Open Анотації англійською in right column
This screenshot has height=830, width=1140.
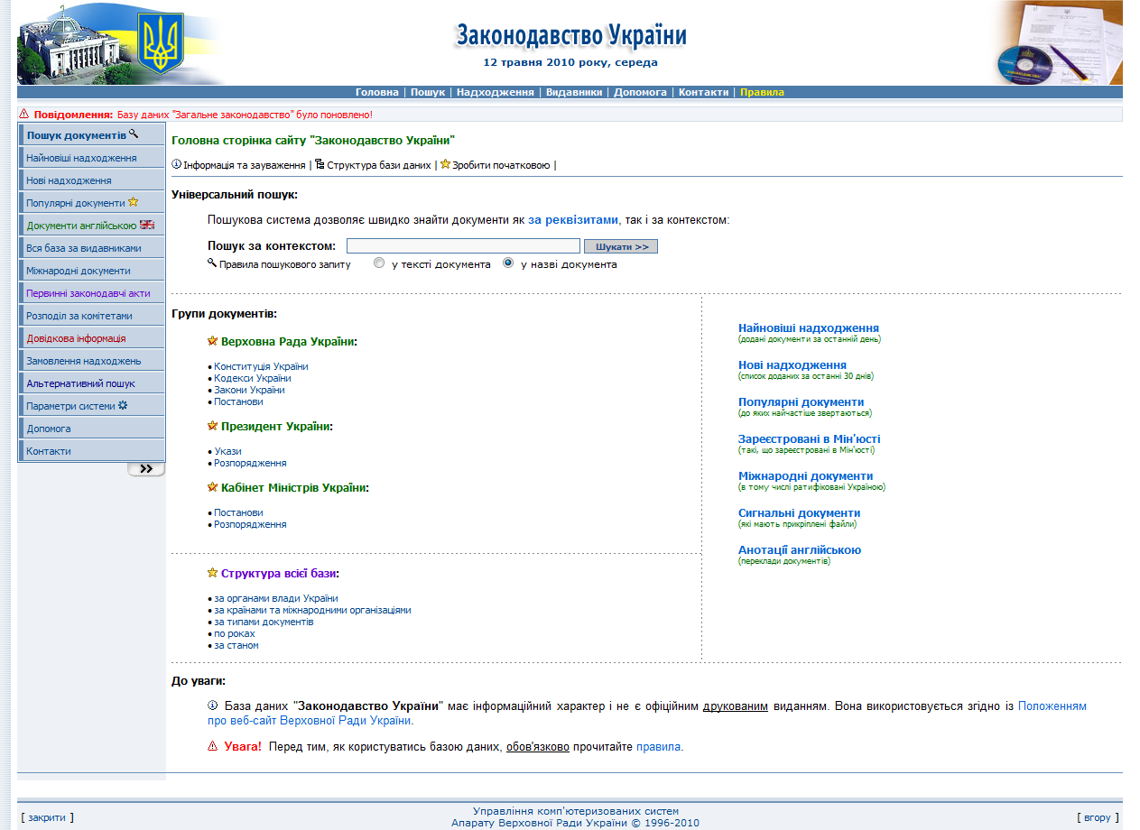pyautogui.click(x=800, y=549)
